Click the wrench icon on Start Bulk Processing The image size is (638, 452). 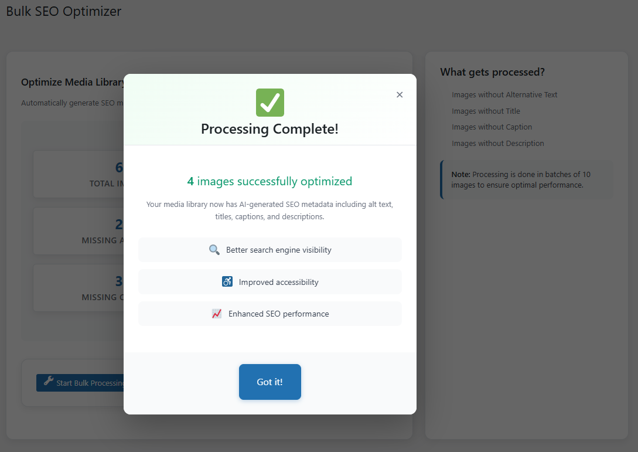pos(49,382)
